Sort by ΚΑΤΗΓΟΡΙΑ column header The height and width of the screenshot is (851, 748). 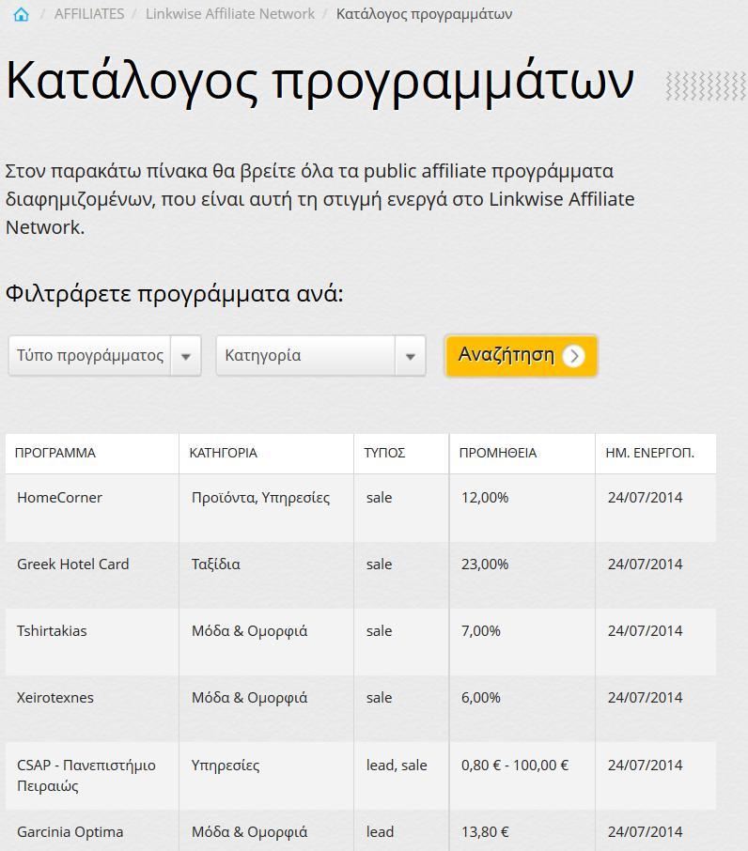223,453
